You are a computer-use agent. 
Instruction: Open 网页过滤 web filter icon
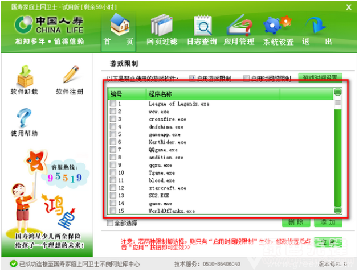pos(162,25)
